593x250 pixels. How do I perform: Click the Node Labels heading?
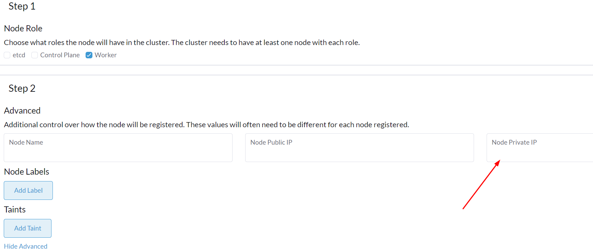[27, 172]
